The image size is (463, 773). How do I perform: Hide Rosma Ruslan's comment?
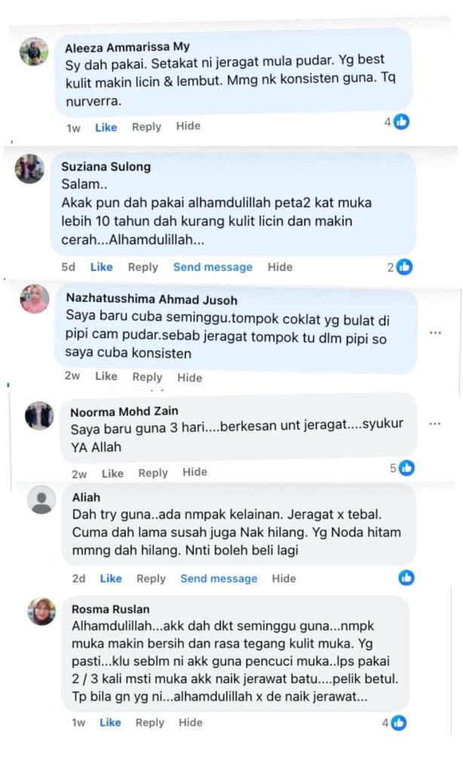190,722
